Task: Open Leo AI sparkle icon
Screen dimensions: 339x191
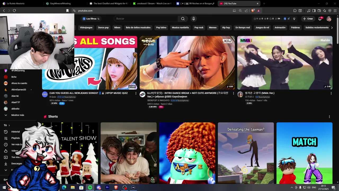Action: pyautogui.click(x=324, y=11)
